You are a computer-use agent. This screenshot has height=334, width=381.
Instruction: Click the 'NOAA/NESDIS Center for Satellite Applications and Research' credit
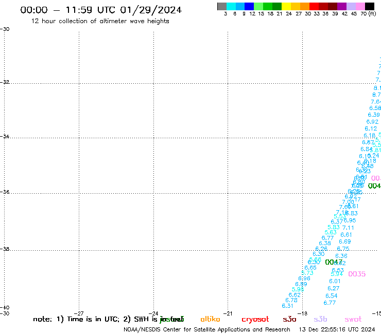tap(207, 329)
